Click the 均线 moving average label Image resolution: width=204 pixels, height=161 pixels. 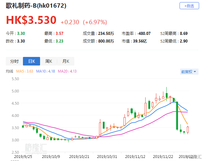tap(9, 71)
